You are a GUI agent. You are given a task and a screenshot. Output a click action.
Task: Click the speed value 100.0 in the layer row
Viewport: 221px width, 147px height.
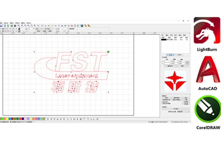tap(175, 40)
